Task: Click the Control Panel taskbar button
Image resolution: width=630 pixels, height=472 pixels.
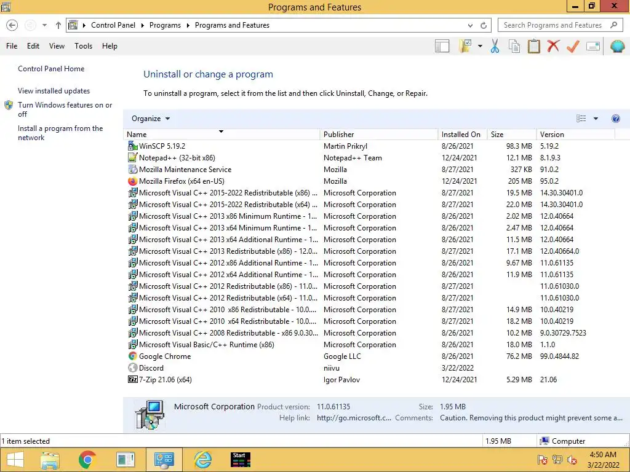Action: pyautogui.click(x=164, y=460)
